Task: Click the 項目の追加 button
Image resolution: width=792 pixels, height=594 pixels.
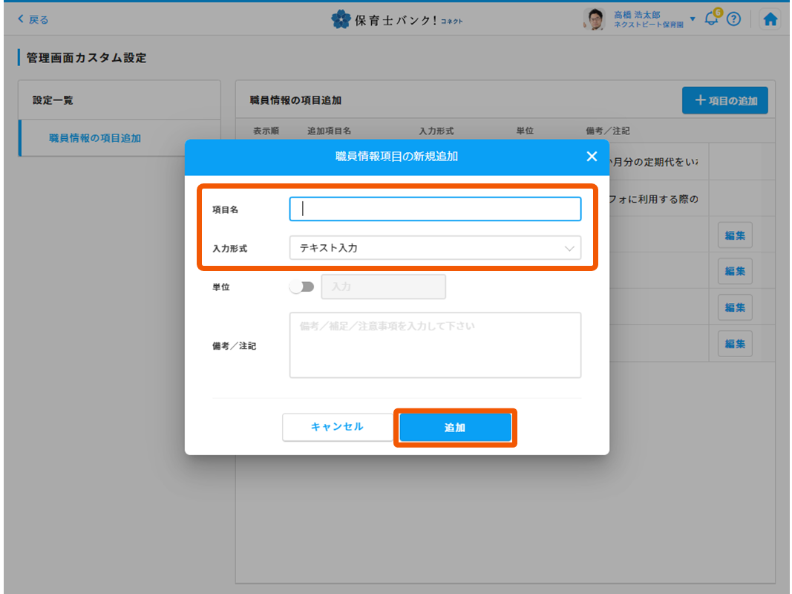Action: click(725, 100)
